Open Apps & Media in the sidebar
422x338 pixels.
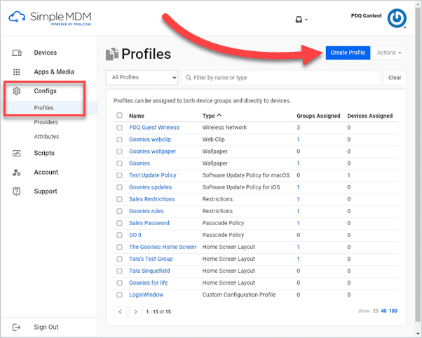pos(54,72)
